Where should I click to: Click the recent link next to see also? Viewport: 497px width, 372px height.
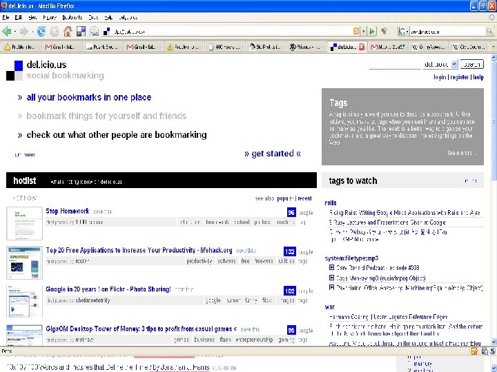click(304, 198)
